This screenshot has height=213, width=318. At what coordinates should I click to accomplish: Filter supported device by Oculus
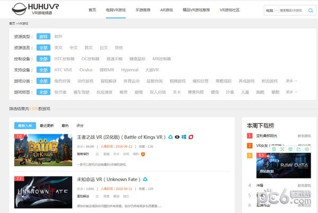point(86,70)
